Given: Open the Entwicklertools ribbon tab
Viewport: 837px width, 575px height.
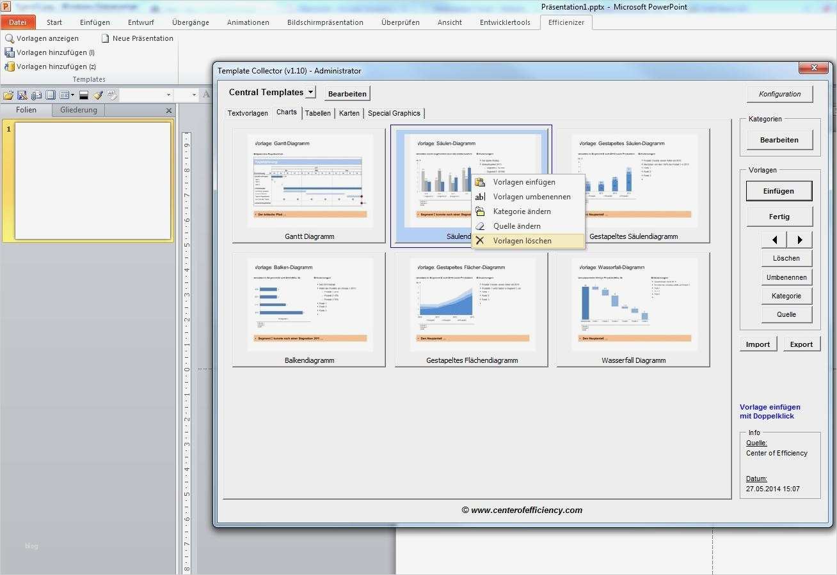Looking at the screenshot, I should tap(505, 22).
